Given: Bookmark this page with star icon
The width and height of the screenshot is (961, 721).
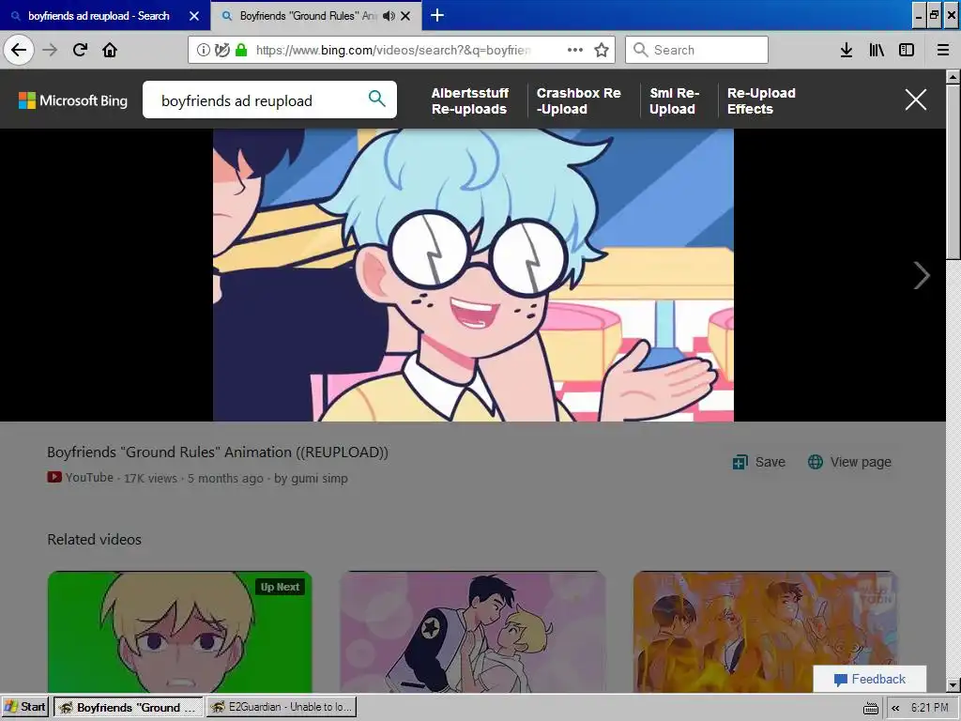Looking at the screenshot, I should pyautogui.click(x=602, y=50).
